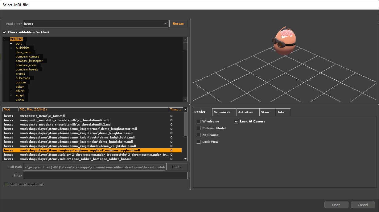This screenshot has width=379, height=212.
Task: Open the Skins tab
Action: click(268, 112)
